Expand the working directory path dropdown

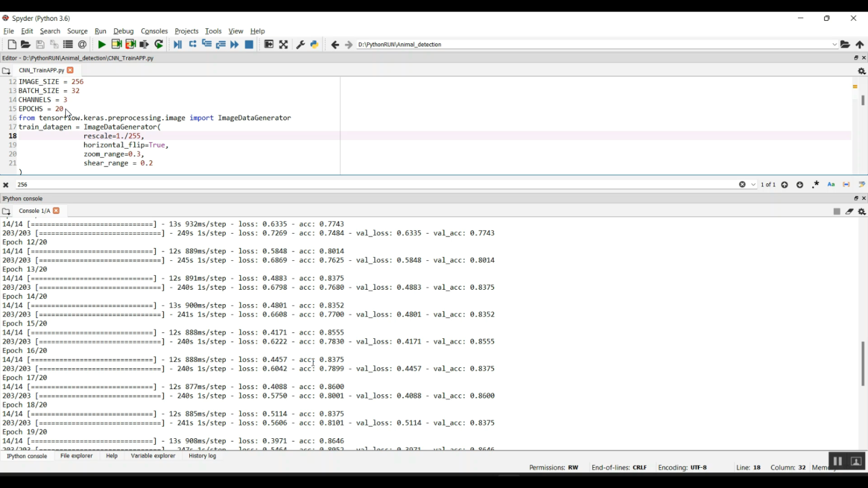pyautogui.click(x=834, y=45)
